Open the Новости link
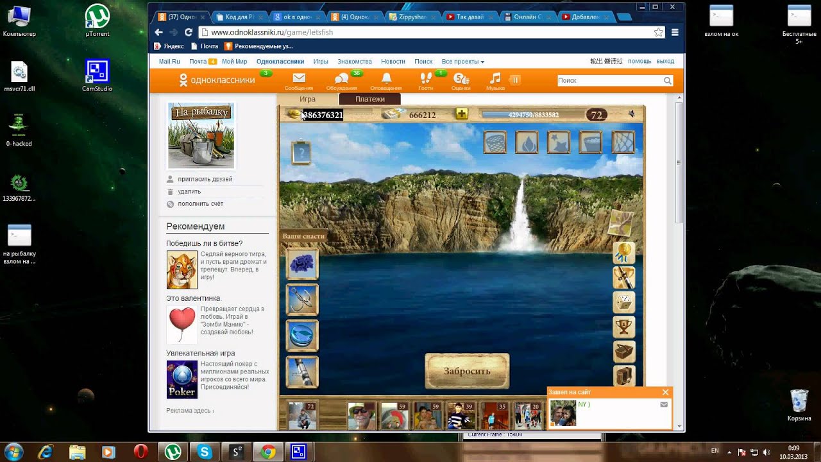Image resolution: width=821 pixels, height=462 pixels. coord(393,62)
